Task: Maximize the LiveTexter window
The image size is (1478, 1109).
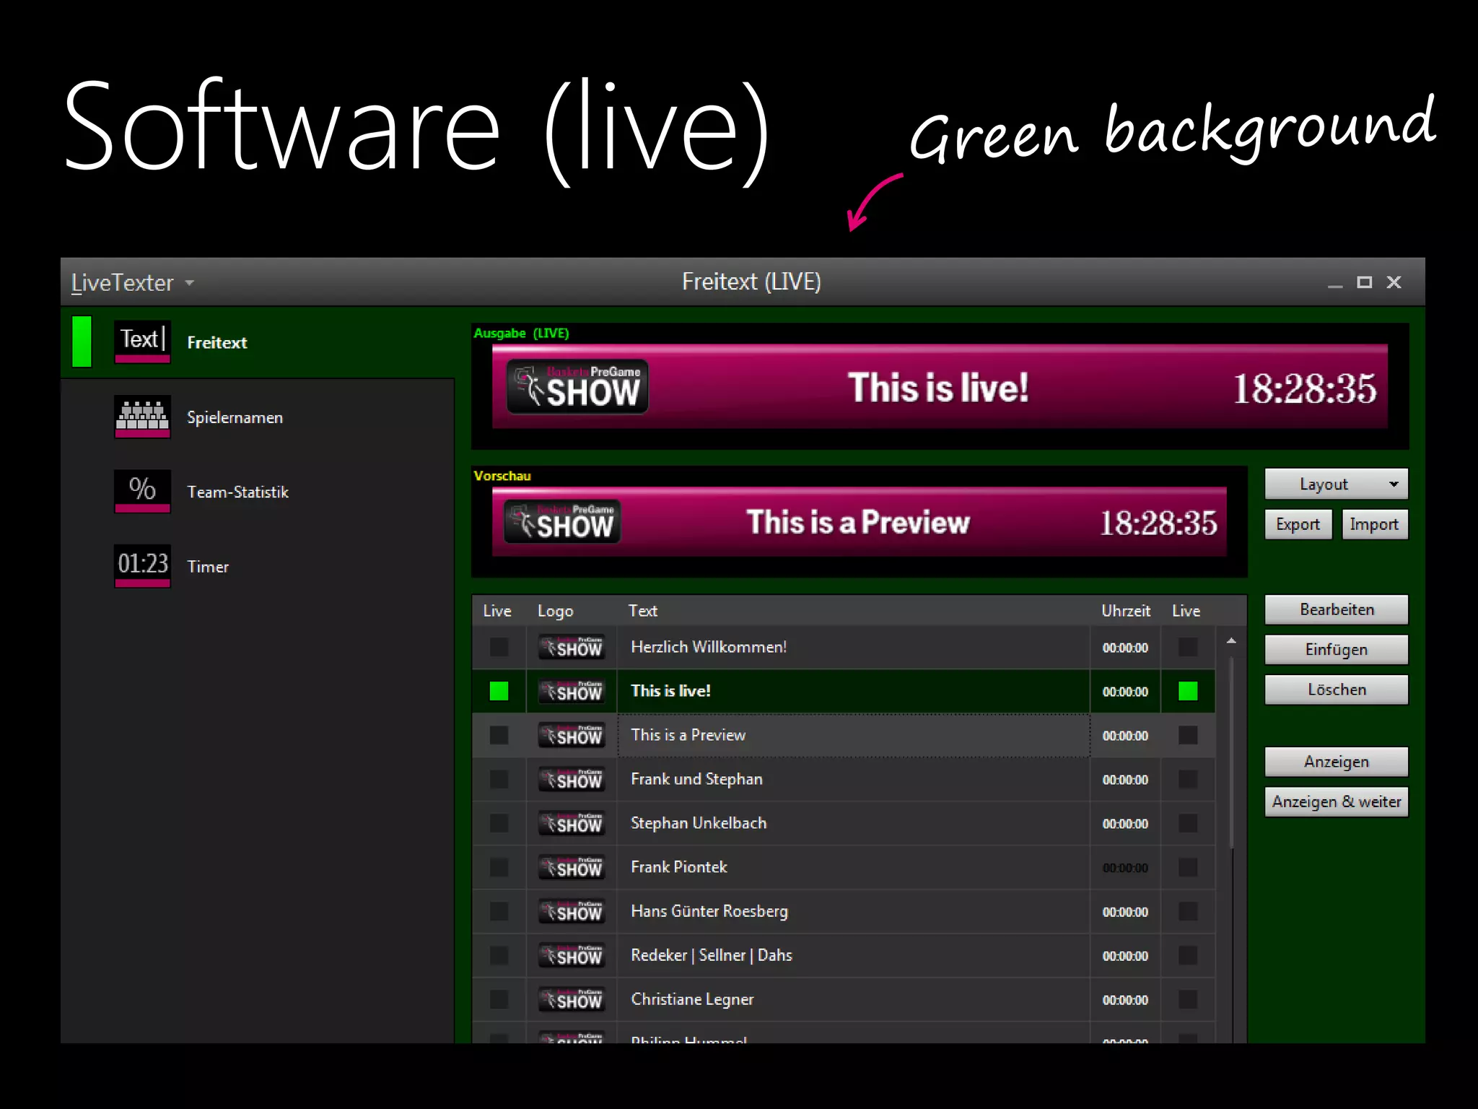Action: [1364, 282]
